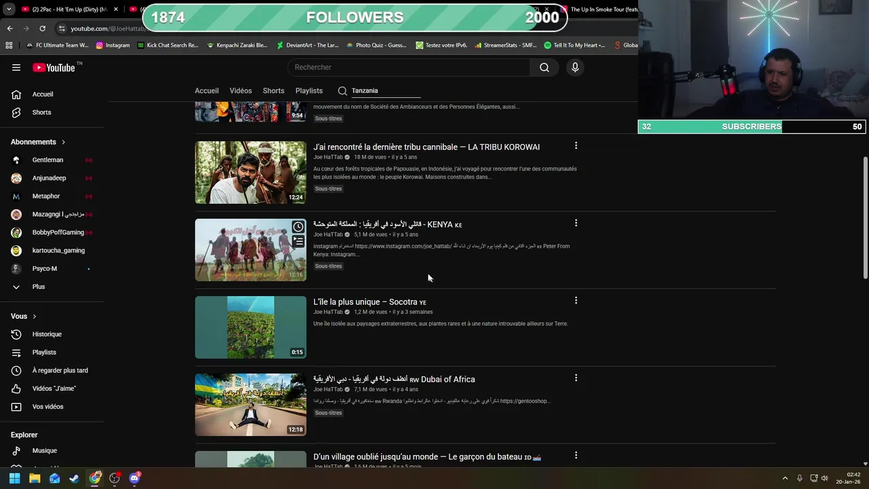Open the Testez votre IPv6 bookmark
This screenshot has width=869, height=489.
pos(441,46)
